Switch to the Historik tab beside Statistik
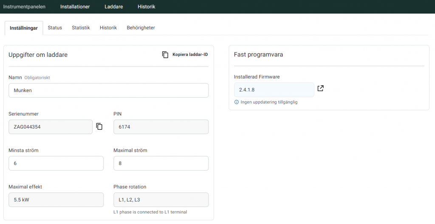 (108, 28)
